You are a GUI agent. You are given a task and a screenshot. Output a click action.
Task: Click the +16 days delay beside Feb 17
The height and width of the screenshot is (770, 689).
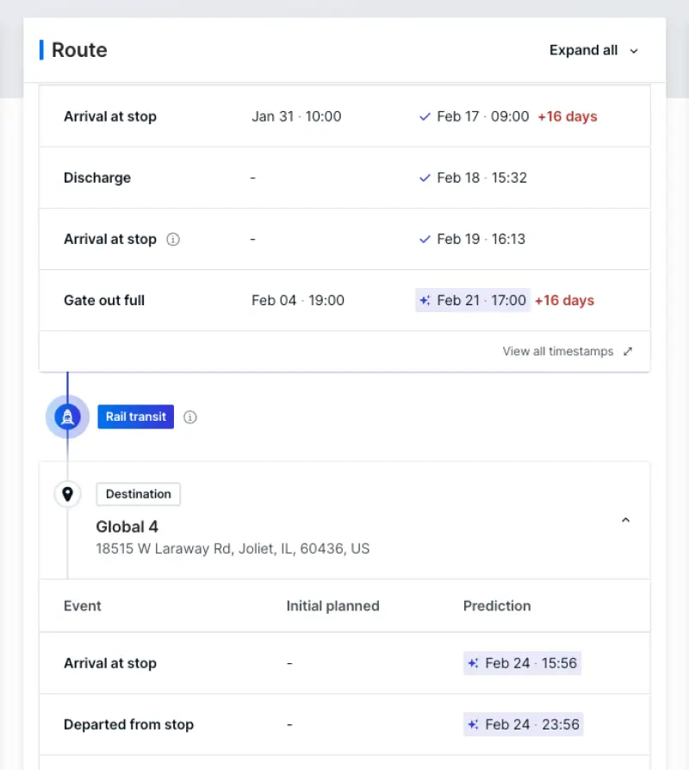(x=568, y=116)
